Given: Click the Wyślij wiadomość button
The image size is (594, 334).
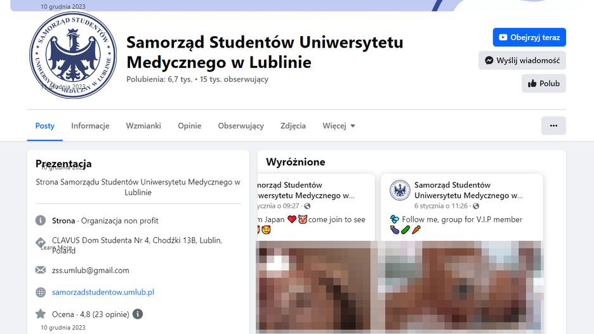Looking at the screenshot, I should click(522, 60).
